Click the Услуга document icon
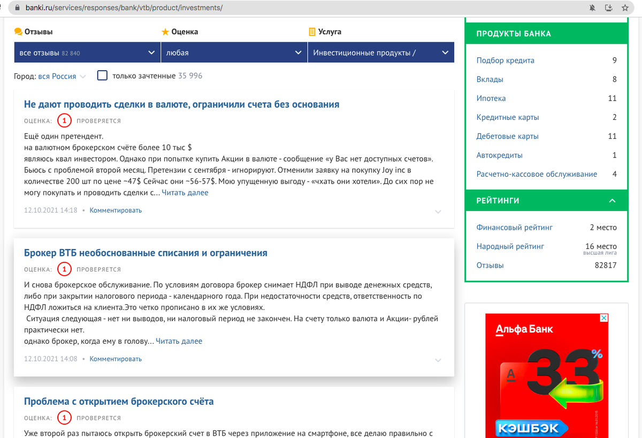This screenshot has height=438, width=642. point(312,32)
